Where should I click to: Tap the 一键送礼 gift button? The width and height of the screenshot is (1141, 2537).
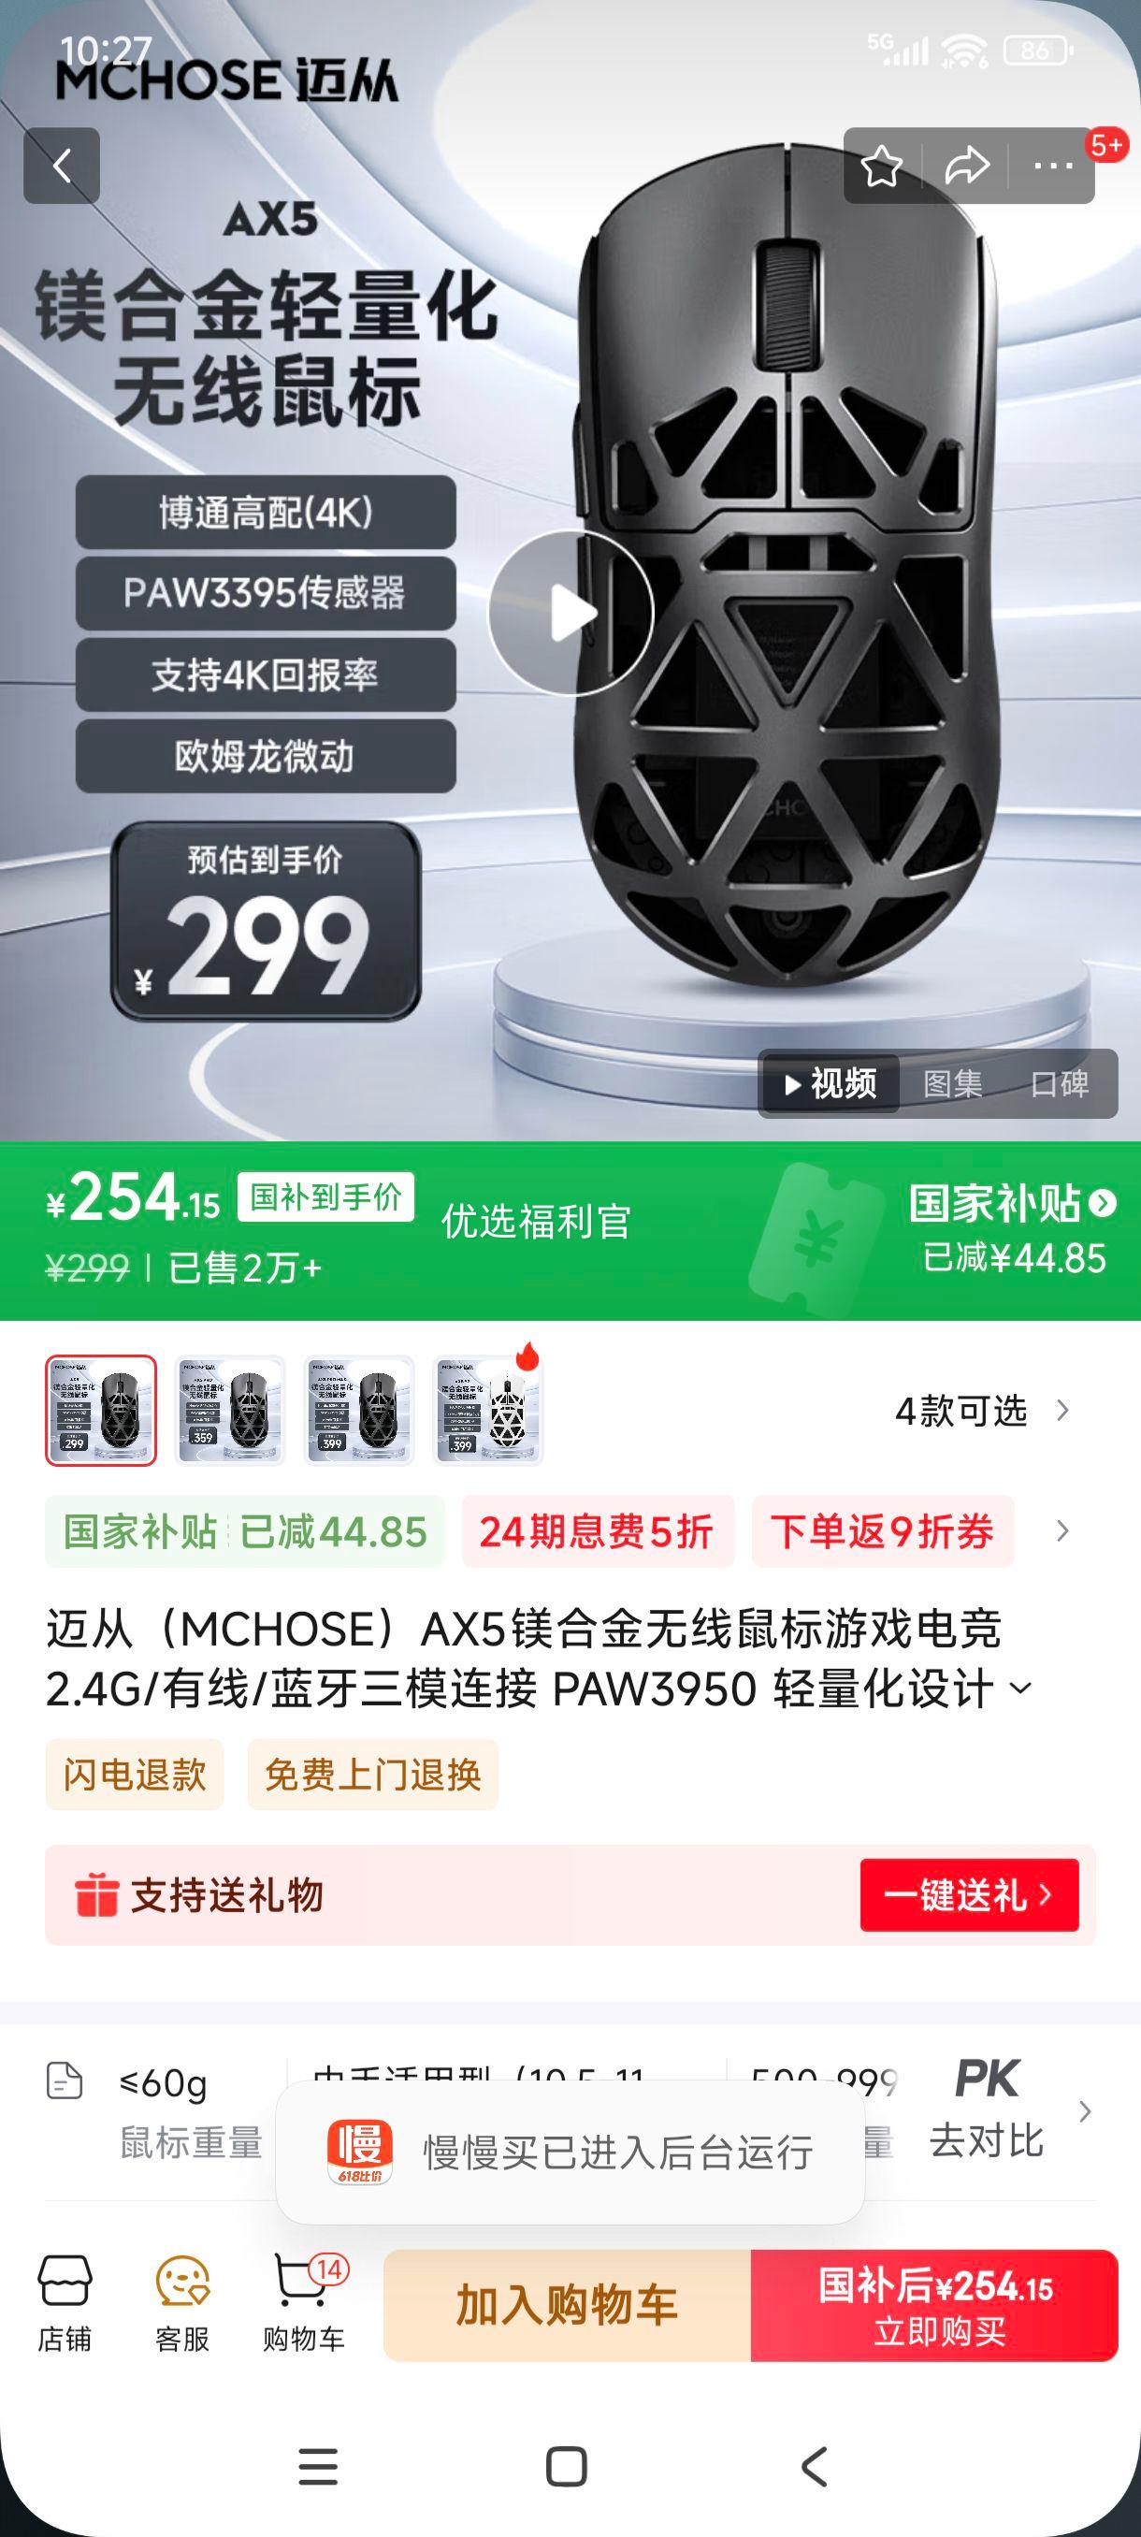[970, 1895]
